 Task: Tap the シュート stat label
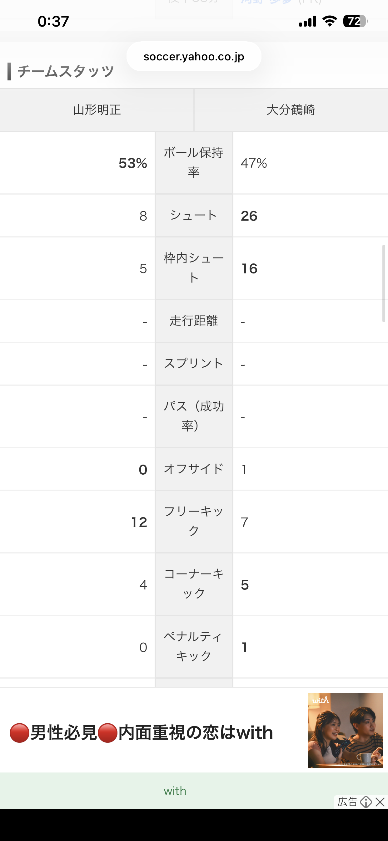(194, 216)
